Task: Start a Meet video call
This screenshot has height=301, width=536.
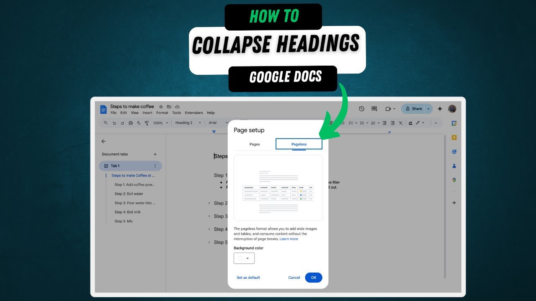Action: tap(388, 109)
